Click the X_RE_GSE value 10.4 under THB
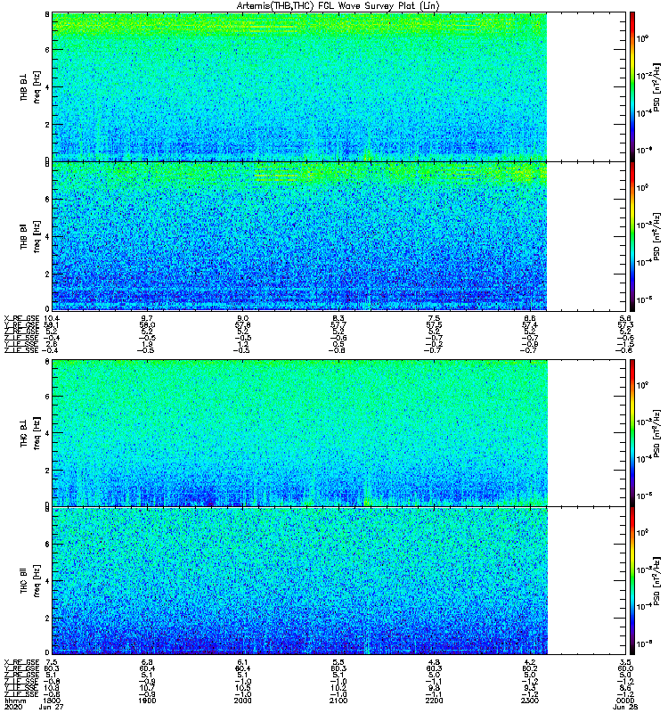Screen dimensions: 668x713 pos(52,318)
